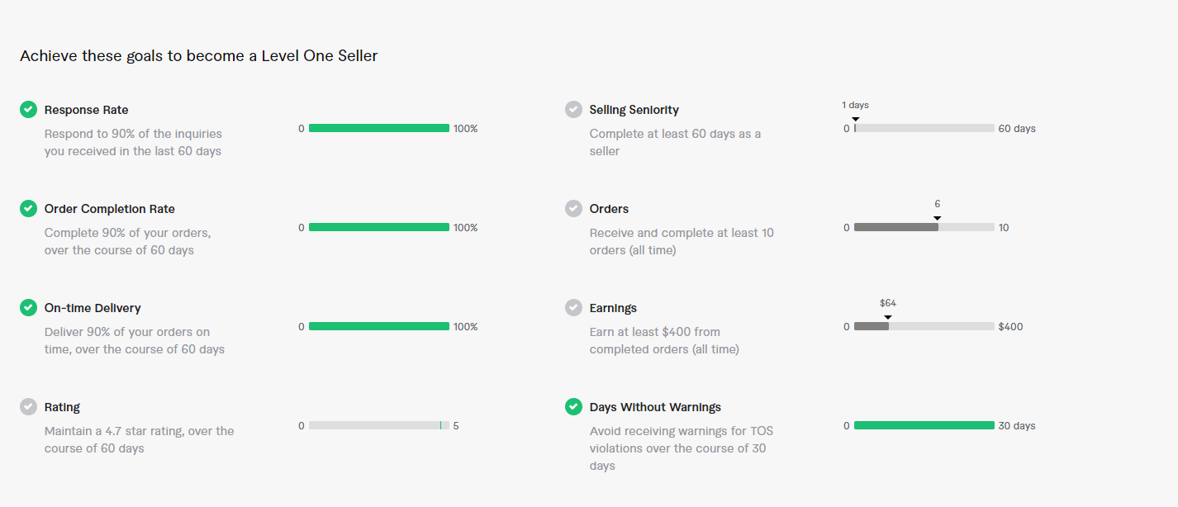Click the Rating progress bar
This screenshot has height=507, width=1178.
point(379,426)
